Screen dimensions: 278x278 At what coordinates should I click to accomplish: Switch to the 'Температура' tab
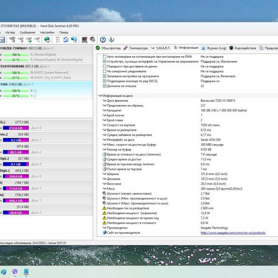pos(136,48)
